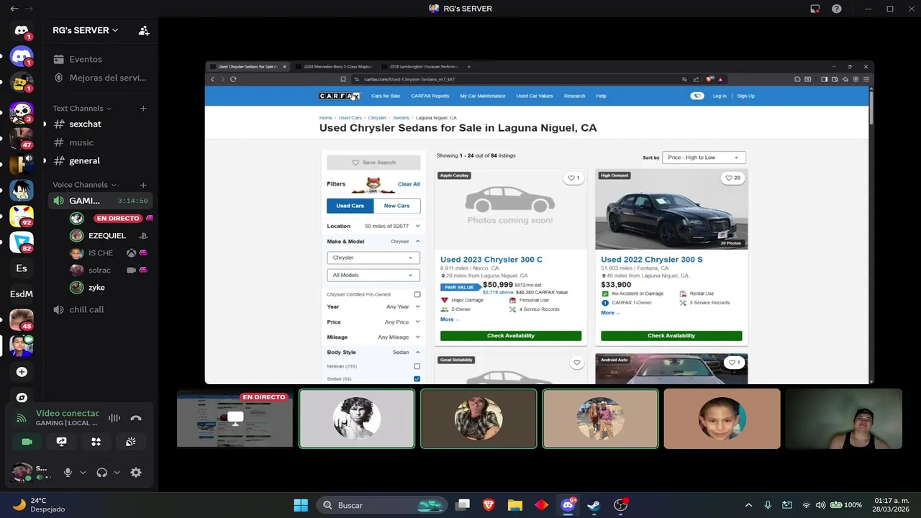In the stream, tick the Minivan checkbox
The height and width of the screenshot is (518, 921).
click(x=417, y=366)
